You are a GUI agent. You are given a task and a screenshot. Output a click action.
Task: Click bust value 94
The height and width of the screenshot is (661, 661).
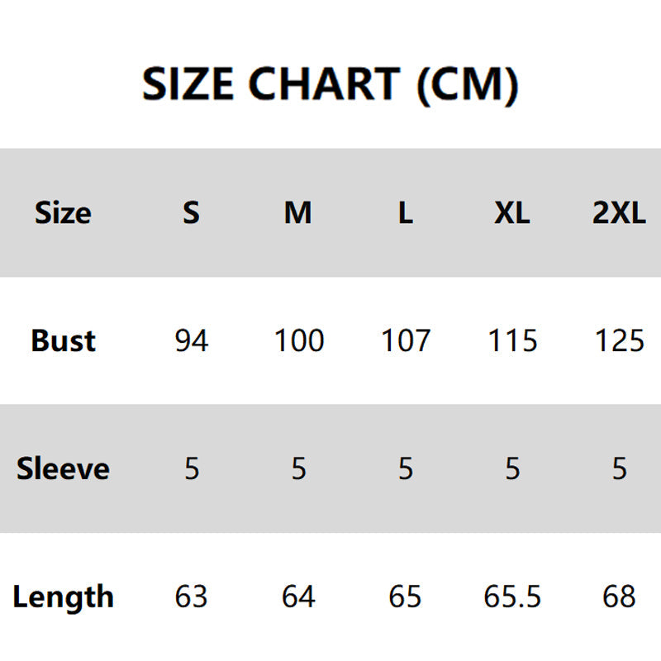[x=191, y=340]
